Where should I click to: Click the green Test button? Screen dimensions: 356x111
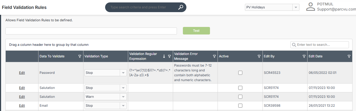196,31
